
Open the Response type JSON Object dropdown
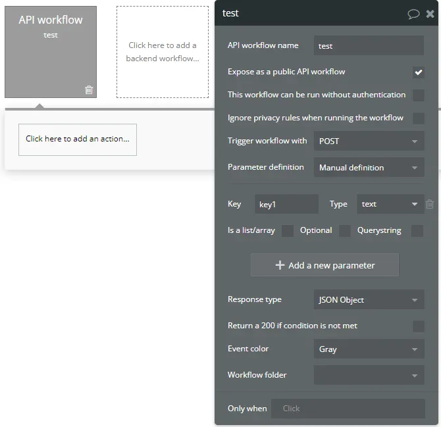369,300
